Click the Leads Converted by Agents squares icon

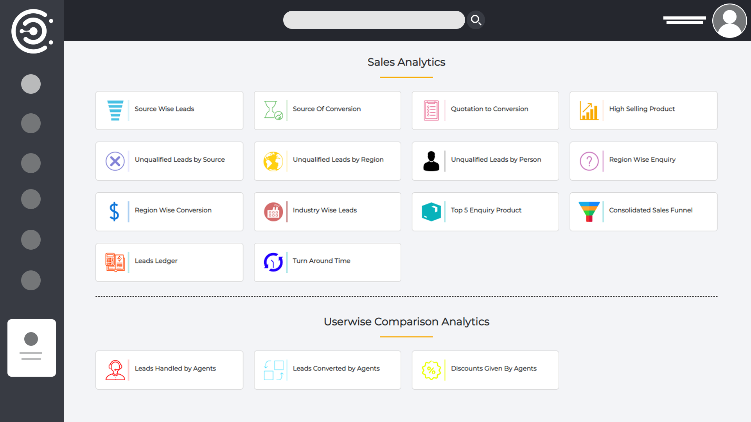tap(273, 370)
